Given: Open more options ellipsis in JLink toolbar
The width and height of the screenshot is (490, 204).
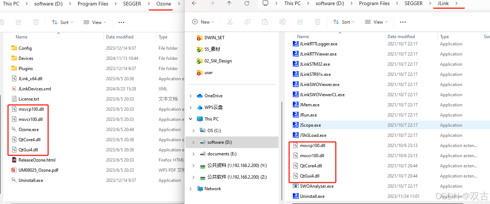Looking at the screenshot, I should click(x=403, y=22).
